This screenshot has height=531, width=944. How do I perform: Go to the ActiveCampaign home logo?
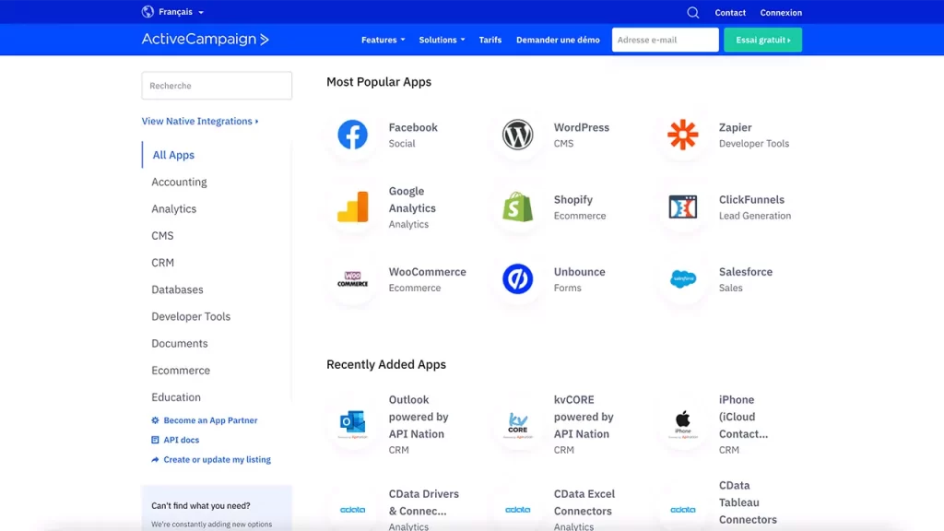pyautogui.click(x=206, y=39)
